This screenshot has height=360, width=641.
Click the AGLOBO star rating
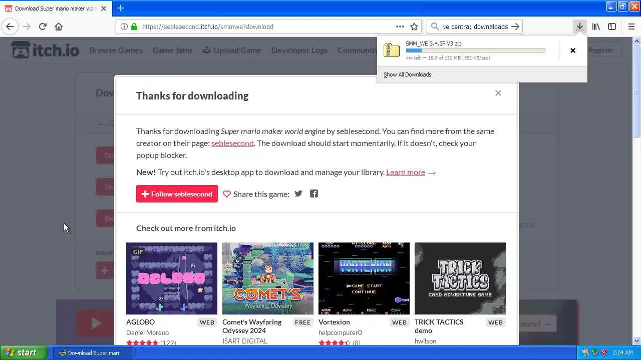pos(142,342)
